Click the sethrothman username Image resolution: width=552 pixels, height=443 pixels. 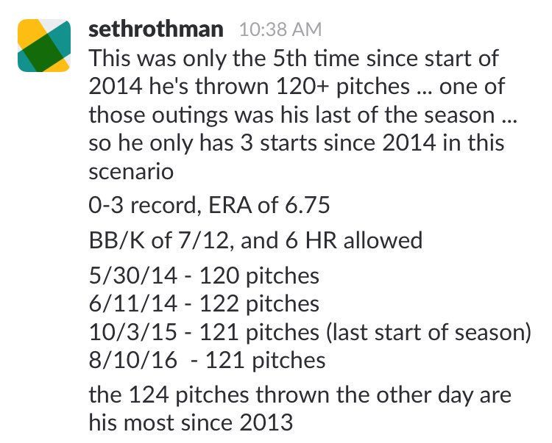(156, 29)
